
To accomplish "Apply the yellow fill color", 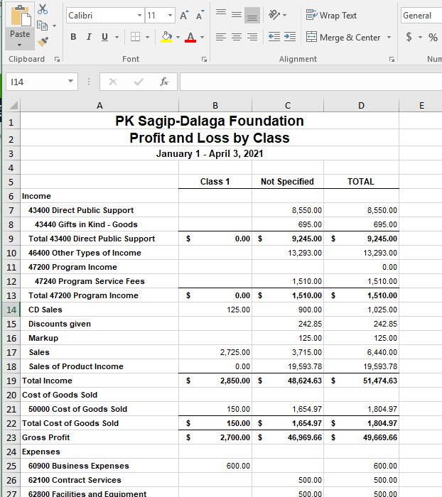I will (166, 38).
